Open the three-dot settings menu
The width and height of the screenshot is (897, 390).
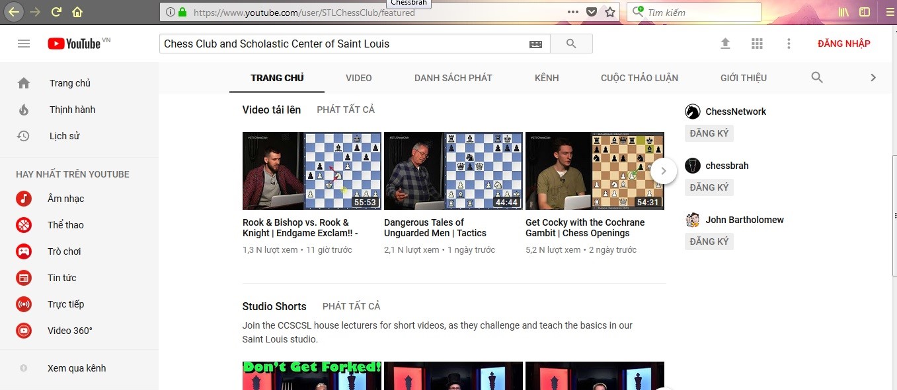click(x=789, y=44)
